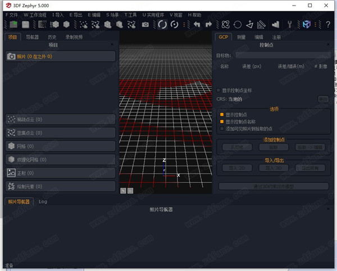
Task: Click the textured mesh cube display icon
Action: (120, 25)
